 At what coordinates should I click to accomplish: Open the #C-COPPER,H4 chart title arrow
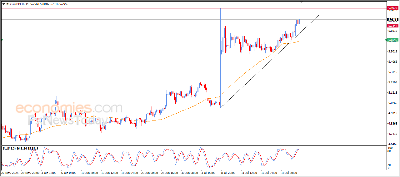click(3, 4)
